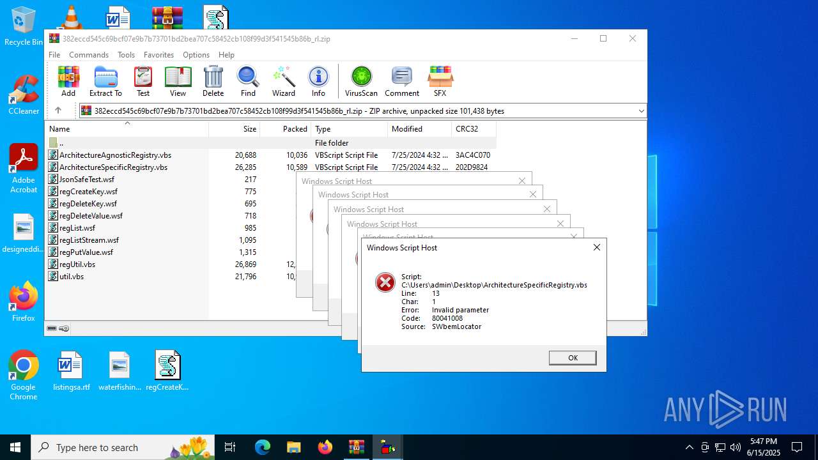Click the Task View taskbar button
The width and height of the screenshot is (818, 460).
pos(230,447)
